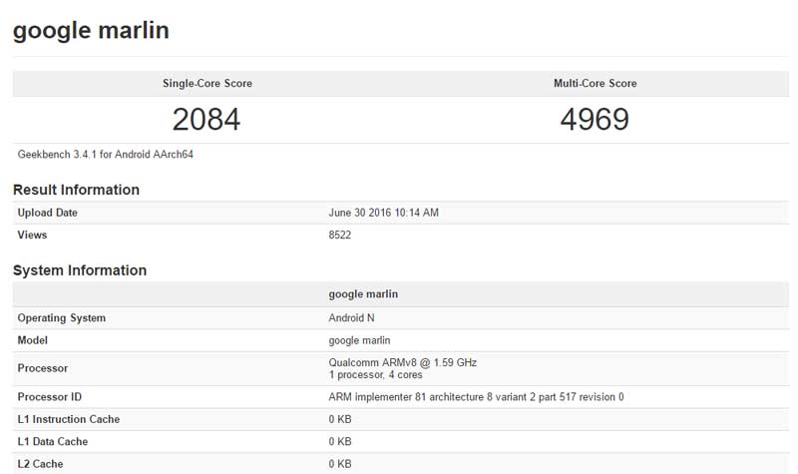Click the 'Android N' value

pos(351,318)
